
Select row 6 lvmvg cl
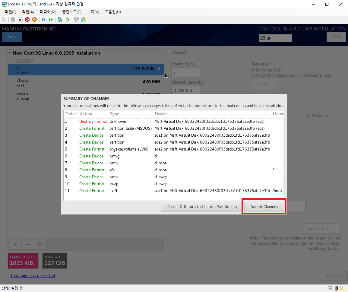click(x=174, y=156)
